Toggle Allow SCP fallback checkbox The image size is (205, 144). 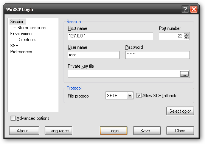pos(139,96)
